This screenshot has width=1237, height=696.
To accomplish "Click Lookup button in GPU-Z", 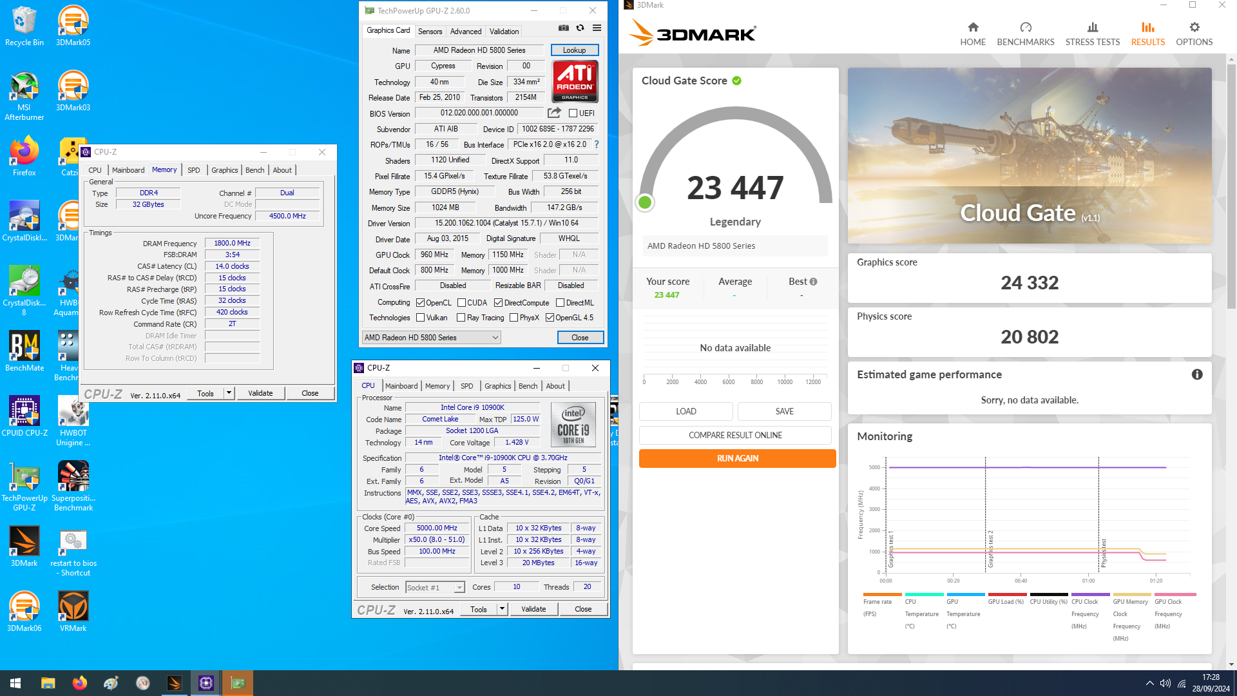I will pyautogui.click(x=574, y=50).
